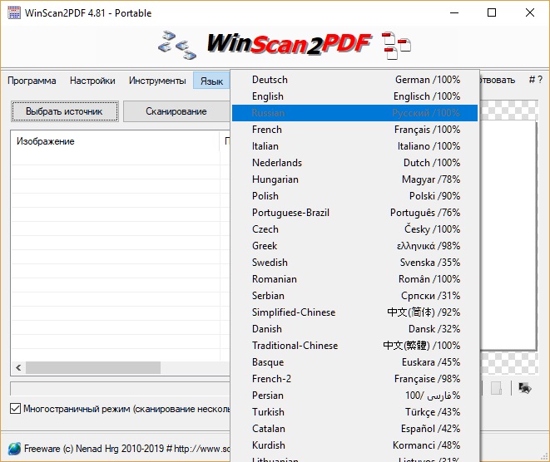Select English language
The height and width of the screenshot is (462, 550).
point(354,96)
